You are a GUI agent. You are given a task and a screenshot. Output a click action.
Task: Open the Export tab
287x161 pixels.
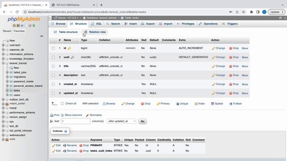148,24
